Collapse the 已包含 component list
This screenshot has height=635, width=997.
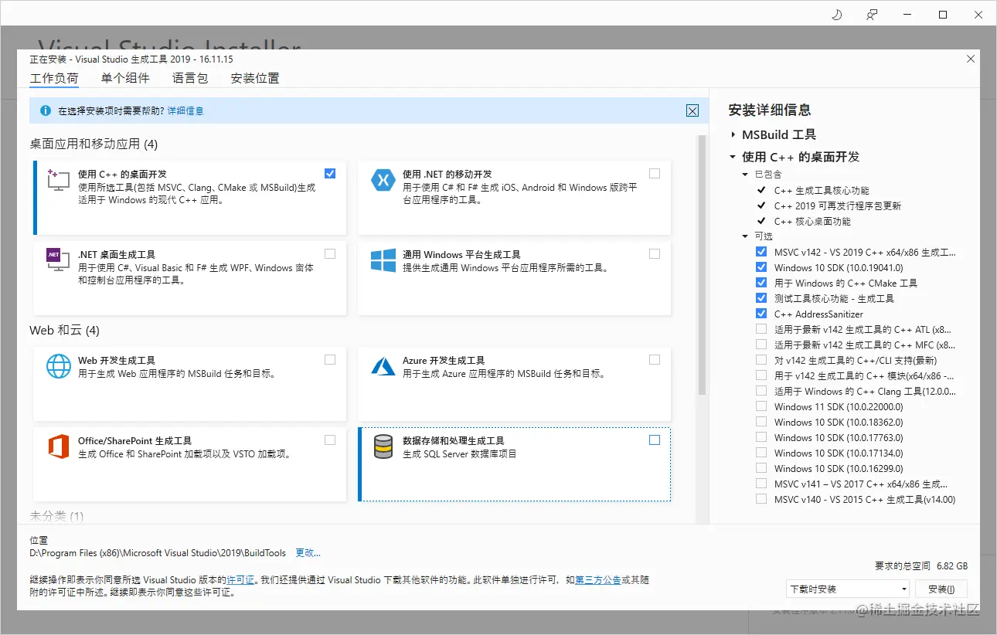744,174
